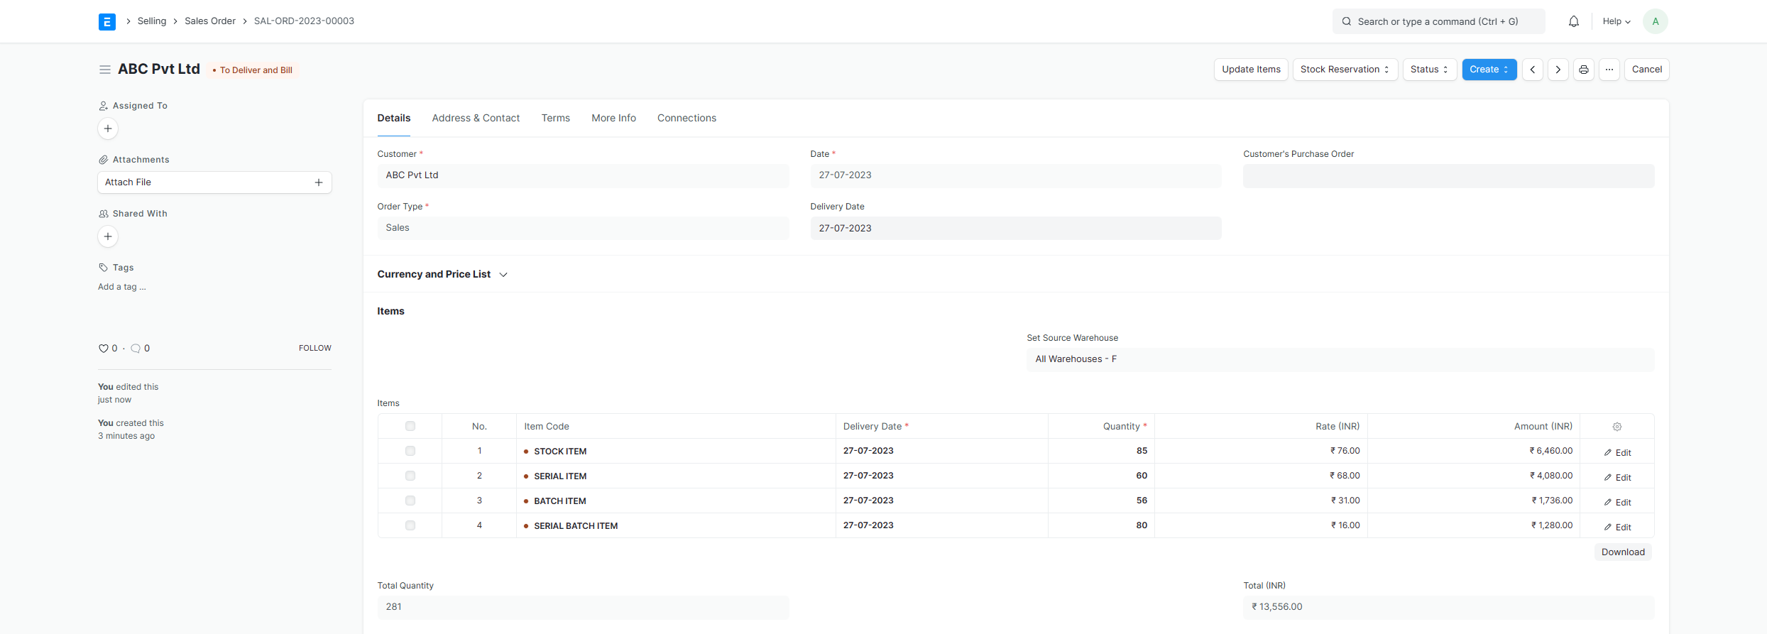1767x634 pixels.
Task: Switch to Address & Contact tab
Action: 476,118
